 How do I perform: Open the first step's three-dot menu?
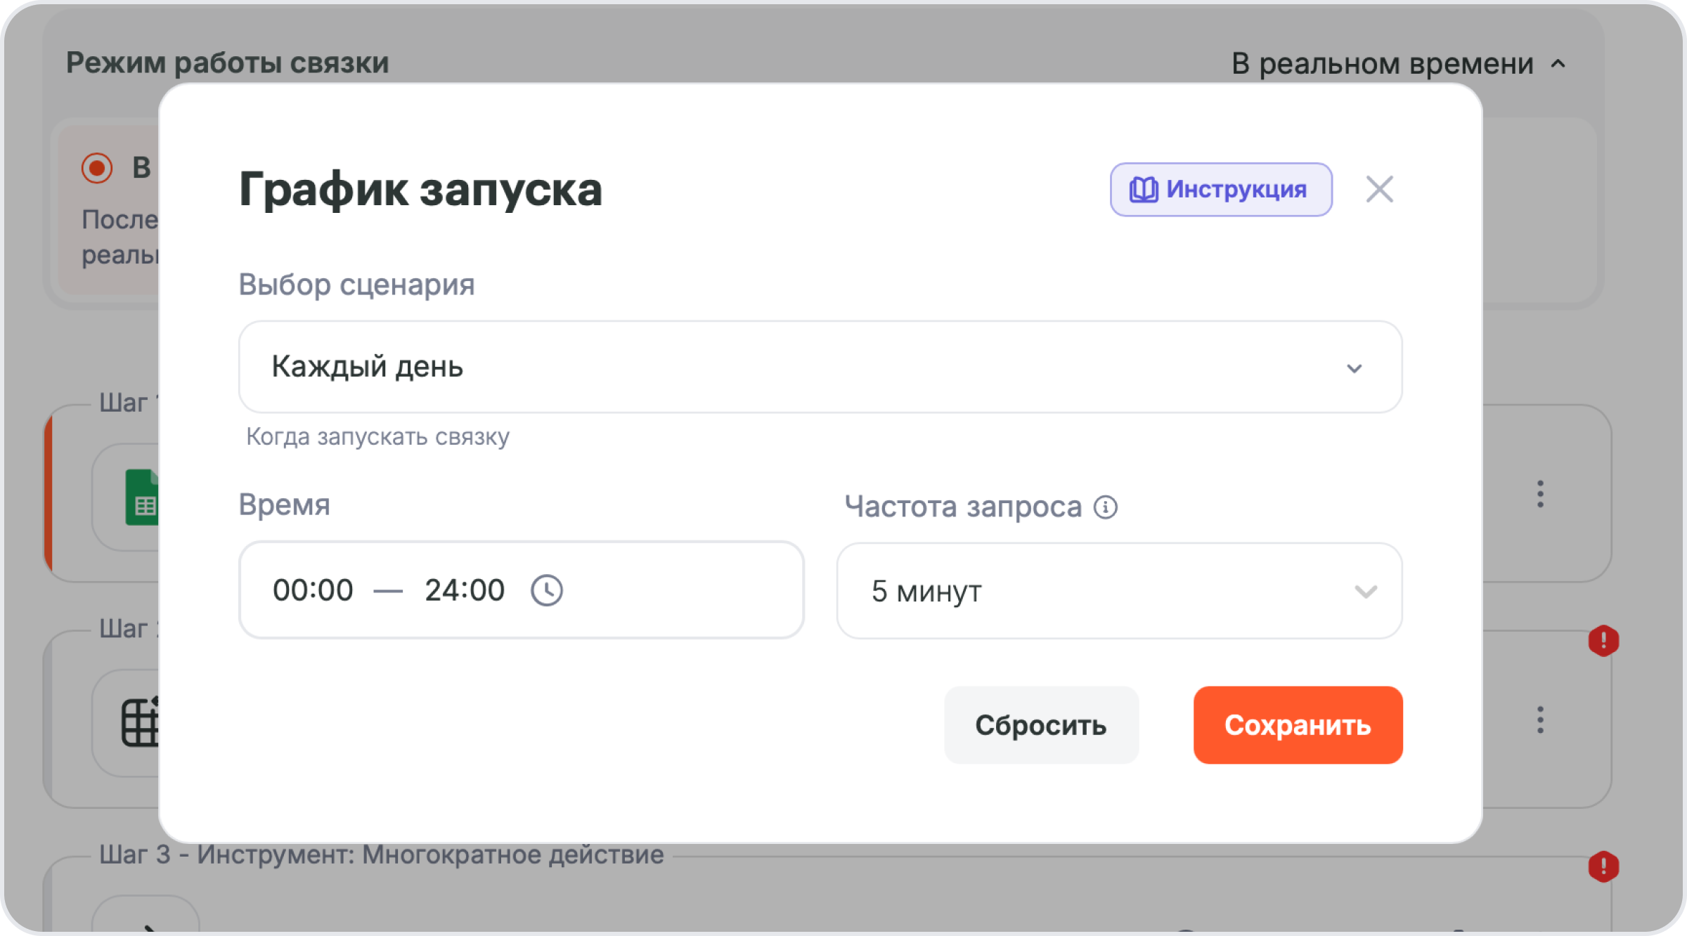point(1540,494)
